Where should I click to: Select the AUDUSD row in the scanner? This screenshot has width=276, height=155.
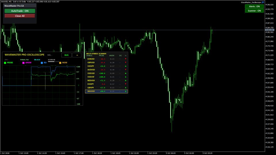pos(106,70)
